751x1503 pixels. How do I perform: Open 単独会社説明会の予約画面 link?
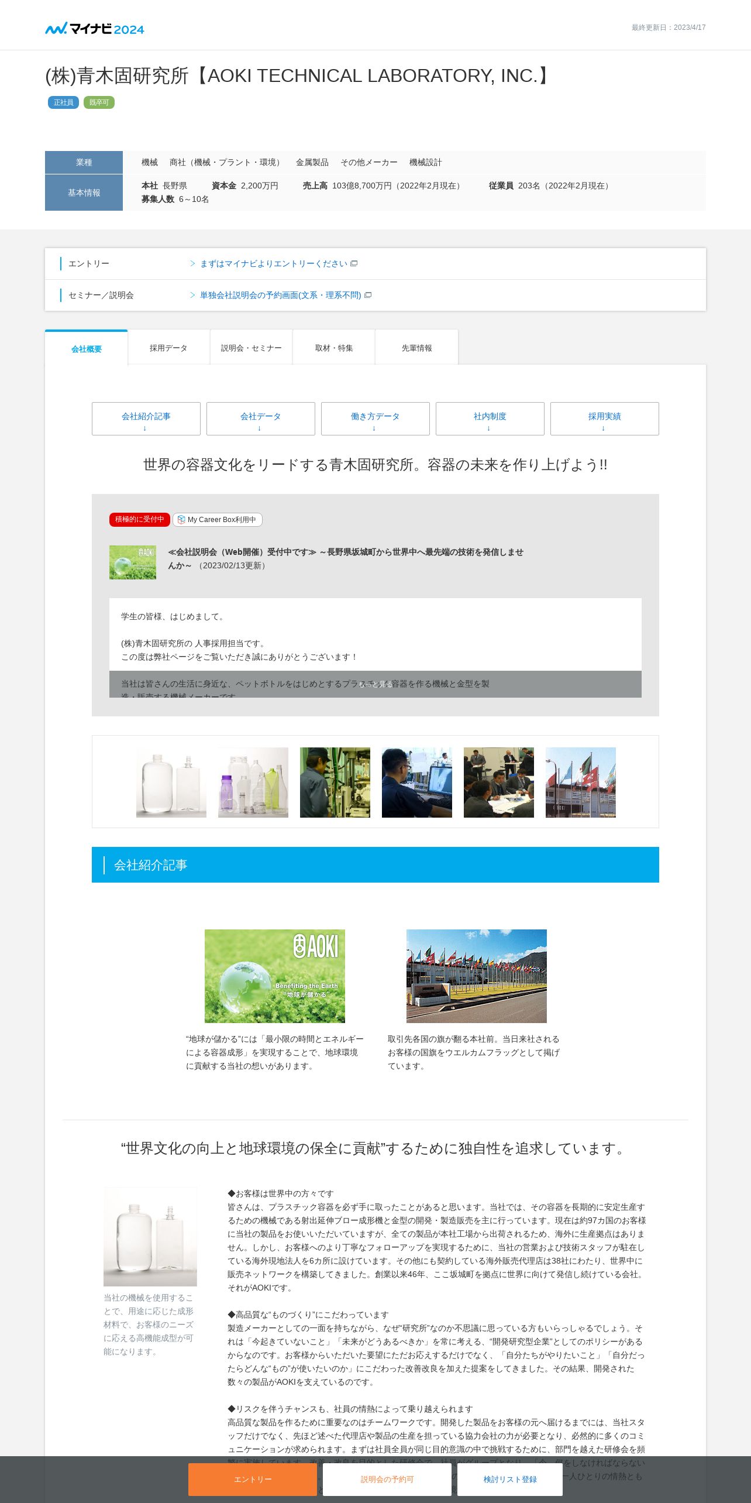coord(280,295)
